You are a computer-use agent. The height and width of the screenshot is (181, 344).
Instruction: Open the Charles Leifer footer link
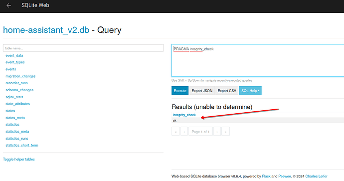316,176
